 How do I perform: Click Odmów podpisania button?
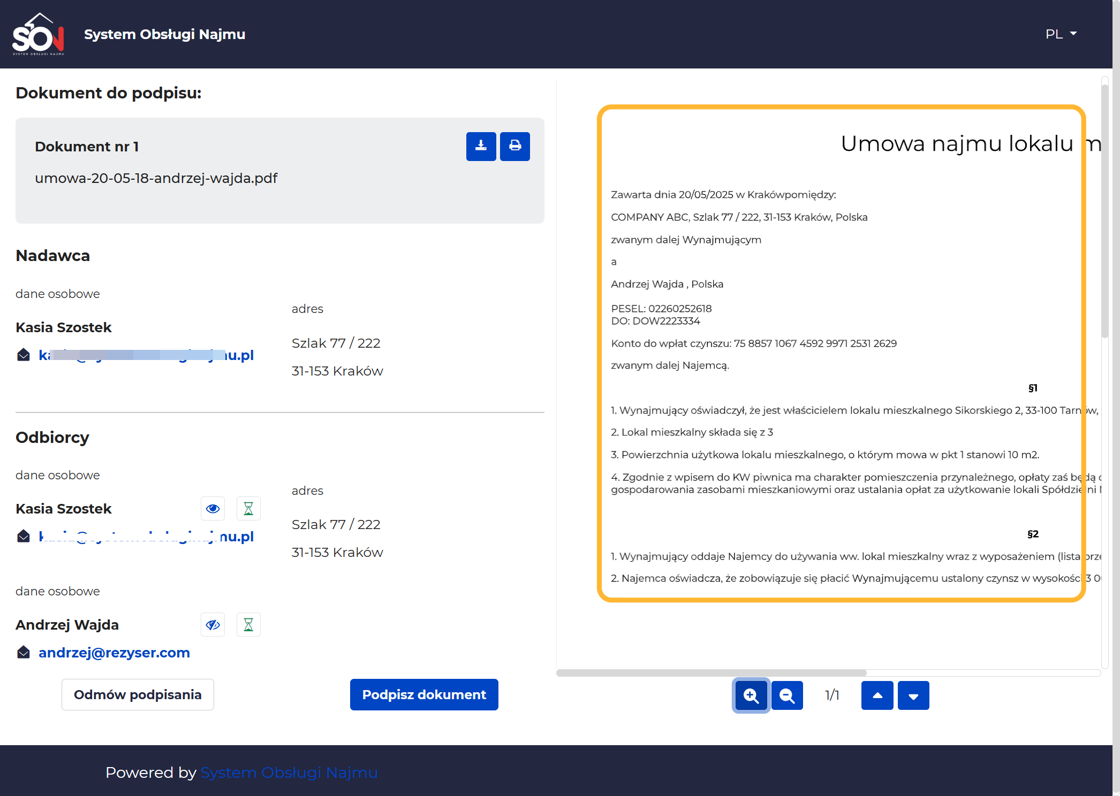138,695
